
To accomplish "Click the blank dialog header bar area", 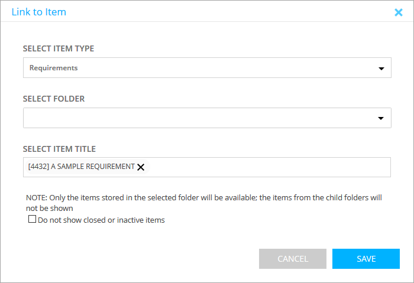I will point(225,12).
